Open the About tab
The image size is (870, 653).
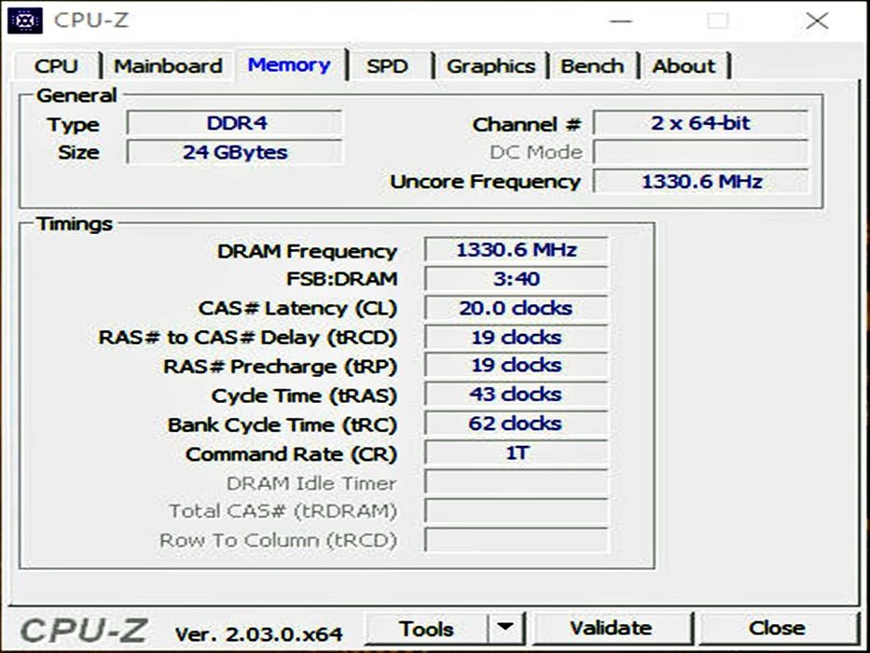tap(684, 66)
